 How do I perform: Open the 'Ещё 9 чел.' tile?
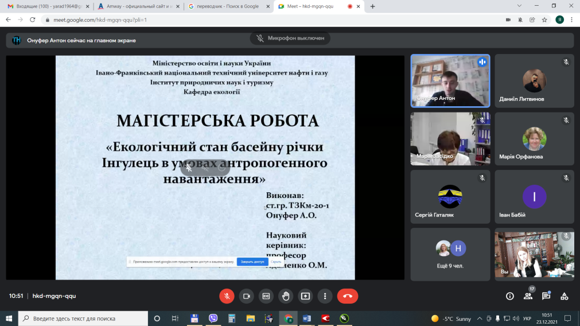[450, 254]
